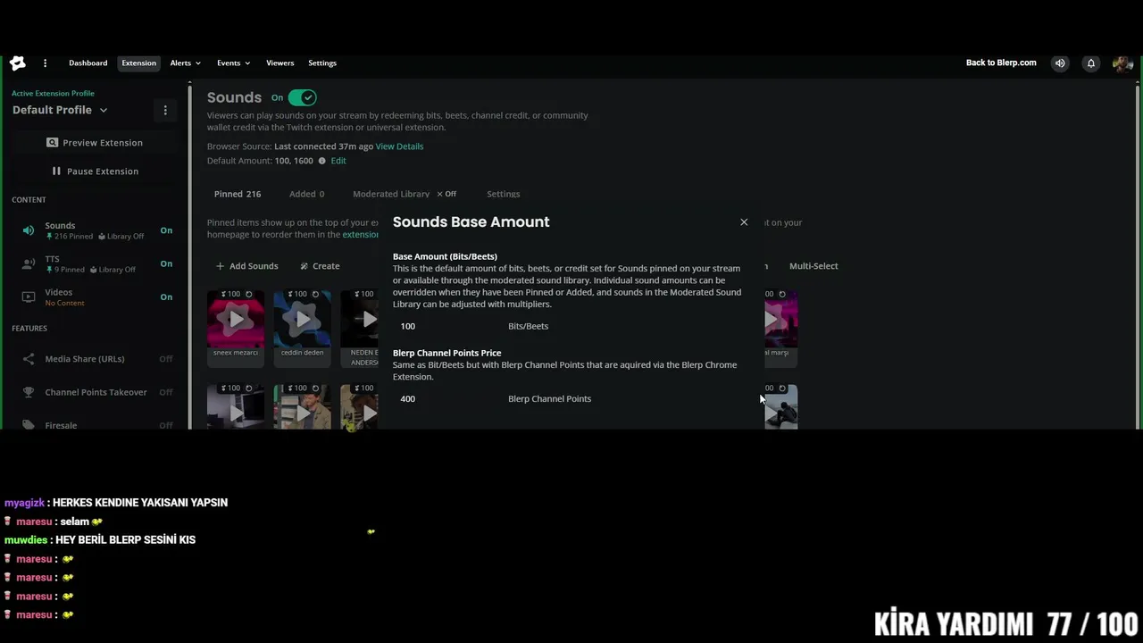Click the Blerp logo icon
This screenshot has width=1143, height=643.
click(18, 63)
